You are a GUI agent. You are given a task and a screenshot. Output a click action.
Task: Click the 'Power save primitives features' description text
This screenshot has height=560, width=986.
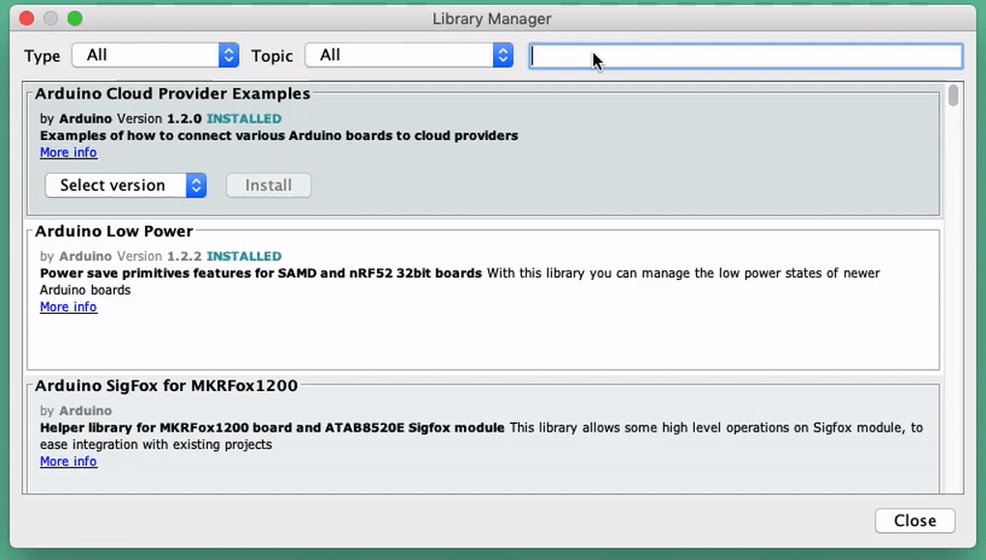(260, 273)
